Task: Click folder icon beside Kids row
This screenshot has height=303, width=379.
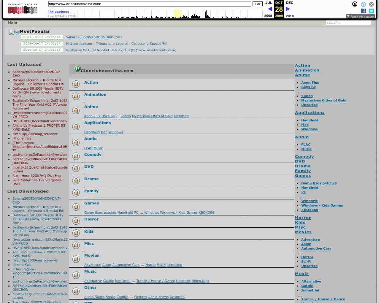Action: click(x=76, y=233)
